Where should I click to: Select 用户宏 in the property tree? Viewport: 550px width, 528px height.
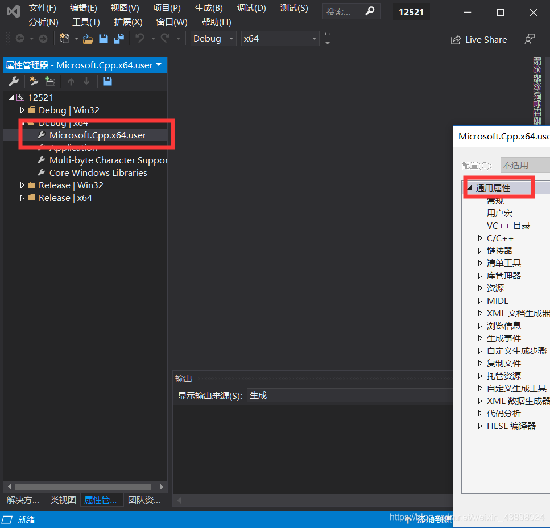[499, 213]
